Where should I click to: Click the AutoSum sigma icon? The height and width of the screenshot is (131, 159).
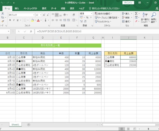(136, 13)
